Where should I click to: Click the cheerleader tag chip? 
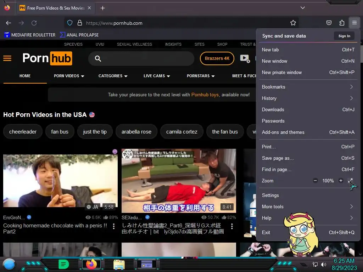click(x=23, y=132)
